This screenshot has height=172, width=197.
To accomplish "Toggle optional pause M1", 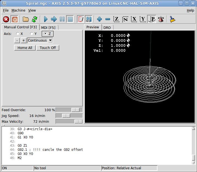I will pos(89,20).
